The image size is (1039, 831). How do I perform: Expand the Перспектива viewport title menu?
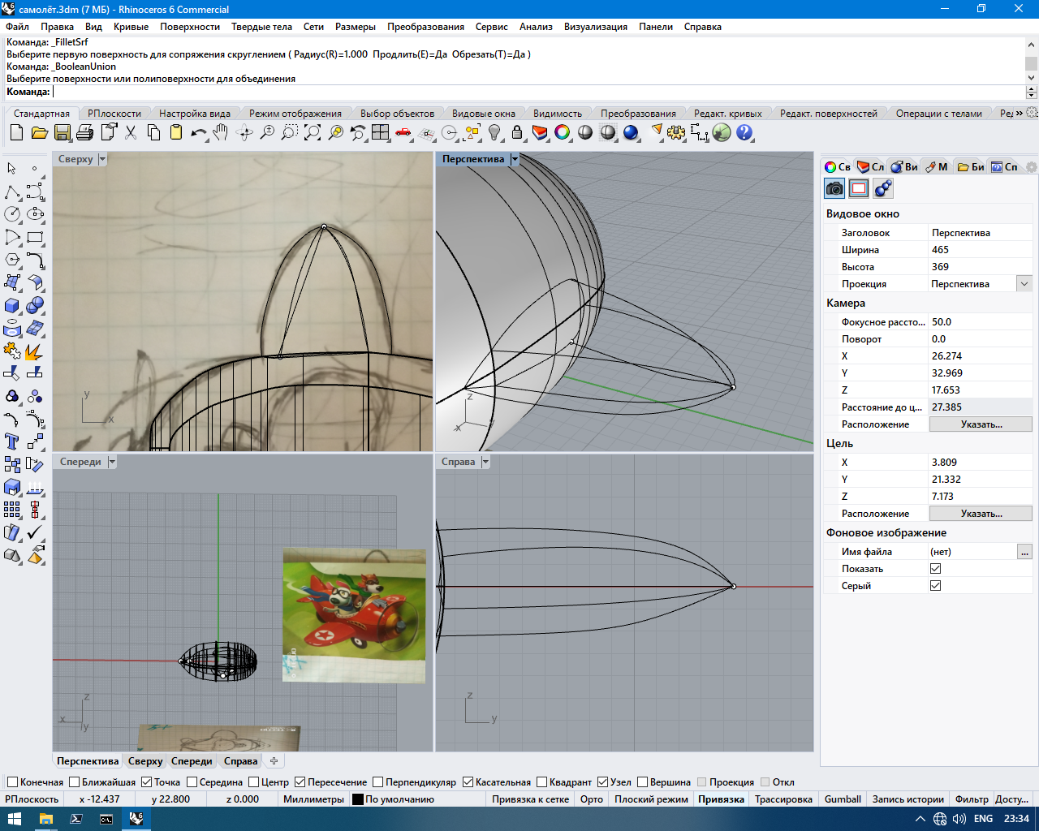pyautogui.click(x=515, y=159)
